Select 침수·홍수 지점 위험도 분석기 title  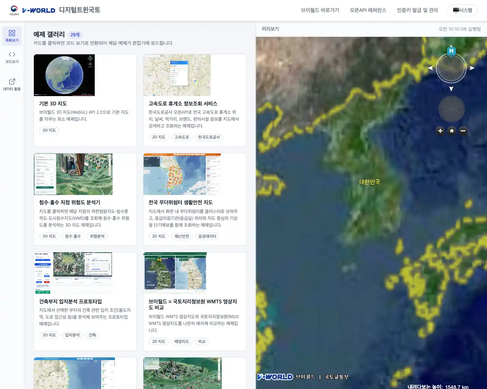(x=70, y=202)
